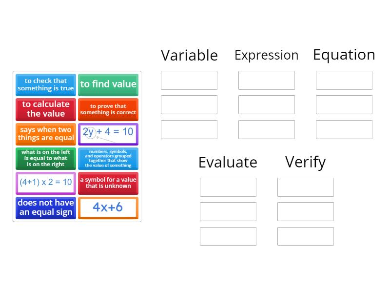Select the first empty slot under Verify
The width and height of the screenshot is (390, 293).
point(306,187)
